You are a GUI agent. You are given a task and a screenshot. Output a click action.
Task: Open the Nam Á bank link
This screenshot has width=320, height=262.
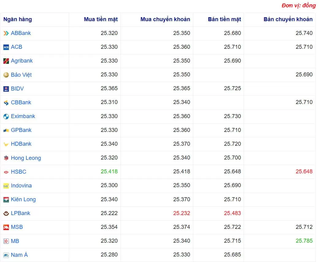[x=19, y=255]
